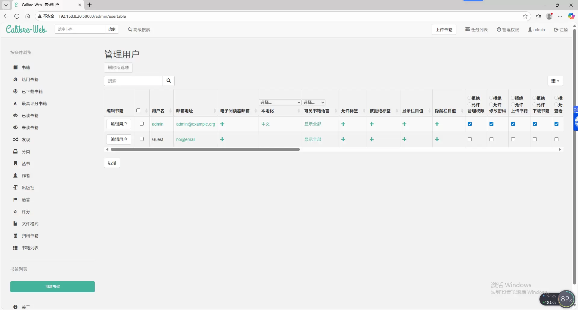This screenshot has width=578, height=310.
Task: Click the plus icon in admin's e-reader email
Action: pos(222,124)
